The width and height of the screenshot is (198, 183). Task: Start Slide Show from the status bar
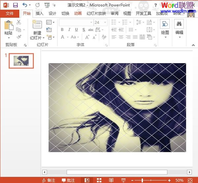coord(123,180)
